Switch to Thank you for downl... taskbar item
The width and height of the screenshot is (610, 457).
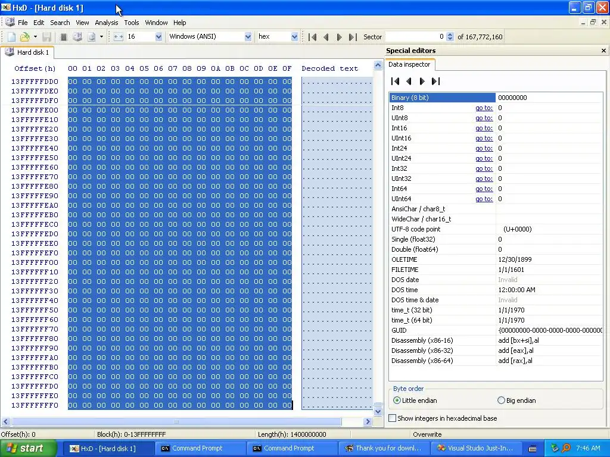[383, 449]
